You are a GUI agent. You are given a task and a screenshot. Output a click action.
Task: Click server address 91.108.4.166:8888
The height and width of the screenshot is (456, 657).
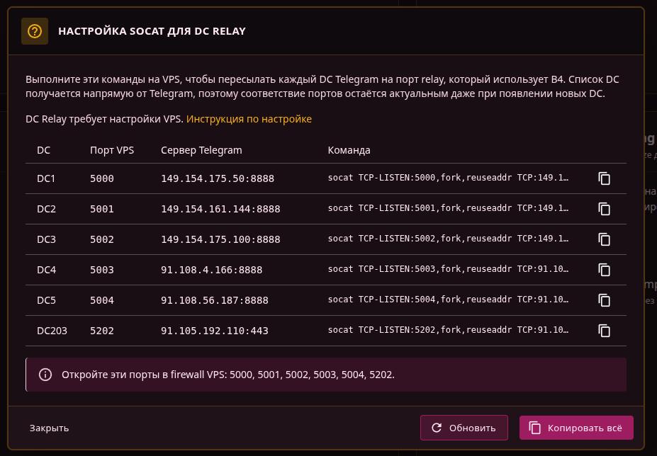click(x=212, y=270)
